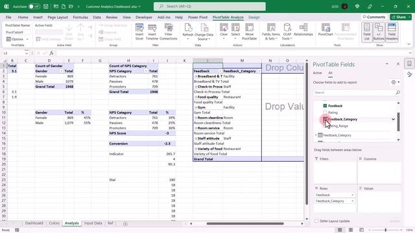Switch to Normal view in status bar
The height and width of the screenshot is (233, 415).
(x=340, y=230)
